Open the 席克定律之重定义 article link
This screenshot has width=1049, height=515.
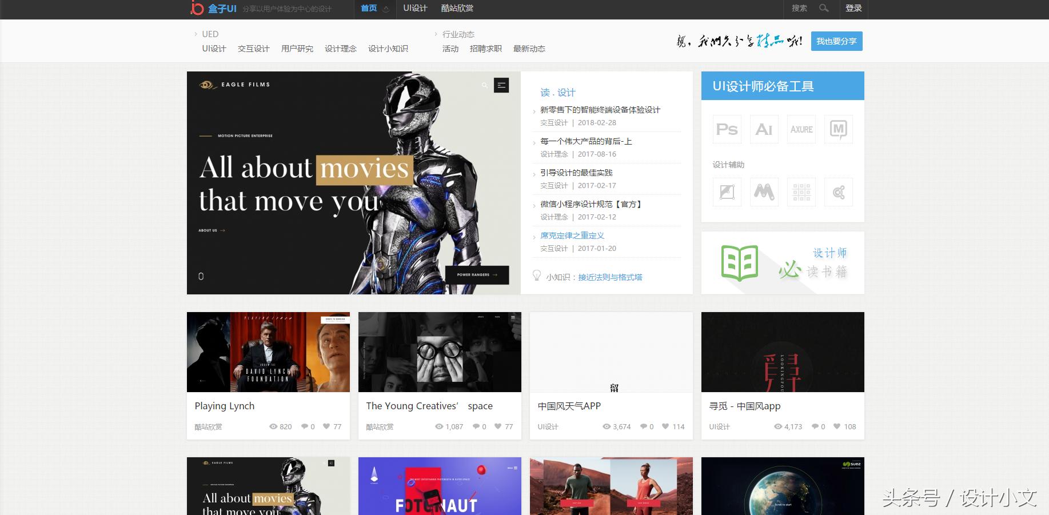click(571, 235)
